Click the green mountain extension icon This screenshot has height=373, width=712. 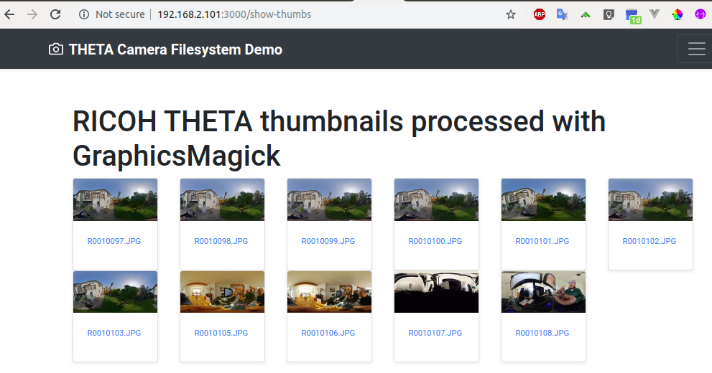[x=586, y=15]
